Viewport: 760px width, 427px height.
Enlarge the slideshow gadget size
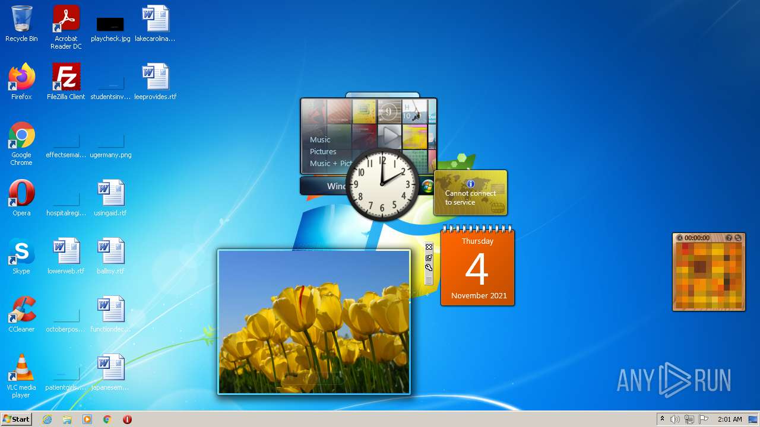[x=429, y=258]
